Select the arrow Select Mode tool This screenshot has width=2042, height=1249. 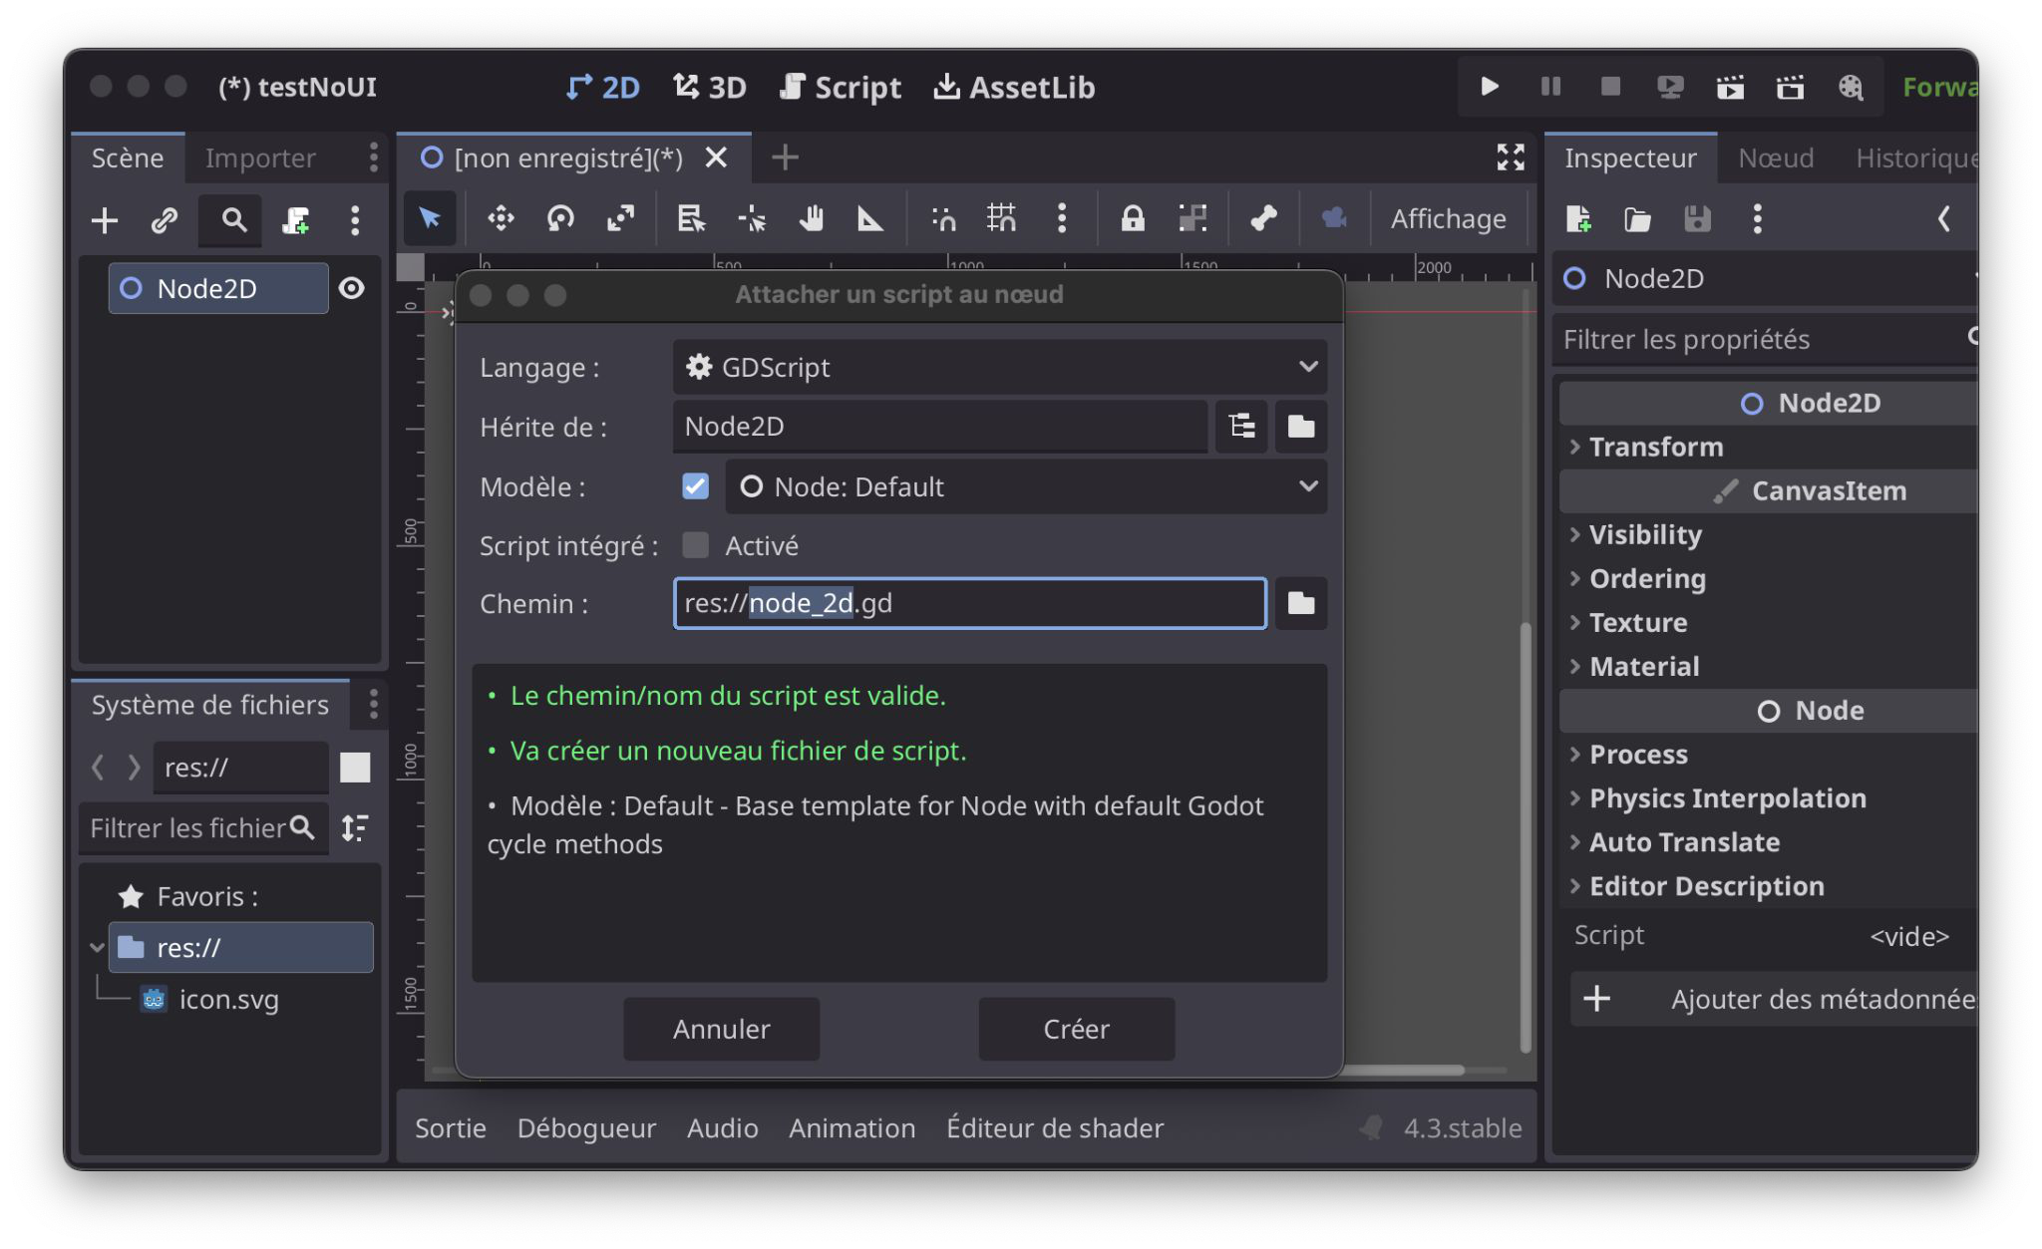430,218
